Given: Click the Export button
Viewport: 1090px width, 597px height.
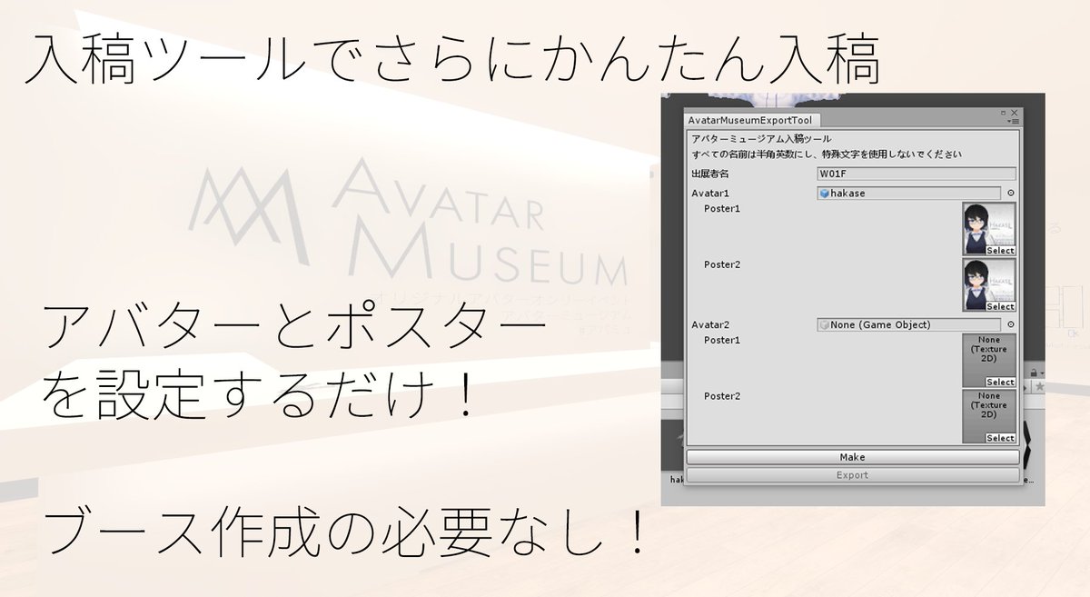Looking at the screenshot, I should 852,474.
